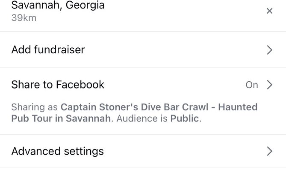Image resolution: width=286 pixels, height=190 pixels.
Task: Expand the Advanced settings chevron
Action: (x=269, y=151)
